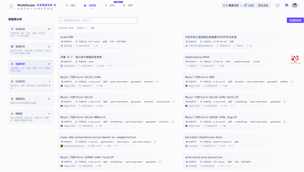Open the ai4s/CMA dataset
The width and height of the screenshot is (304, 172).
67,37
